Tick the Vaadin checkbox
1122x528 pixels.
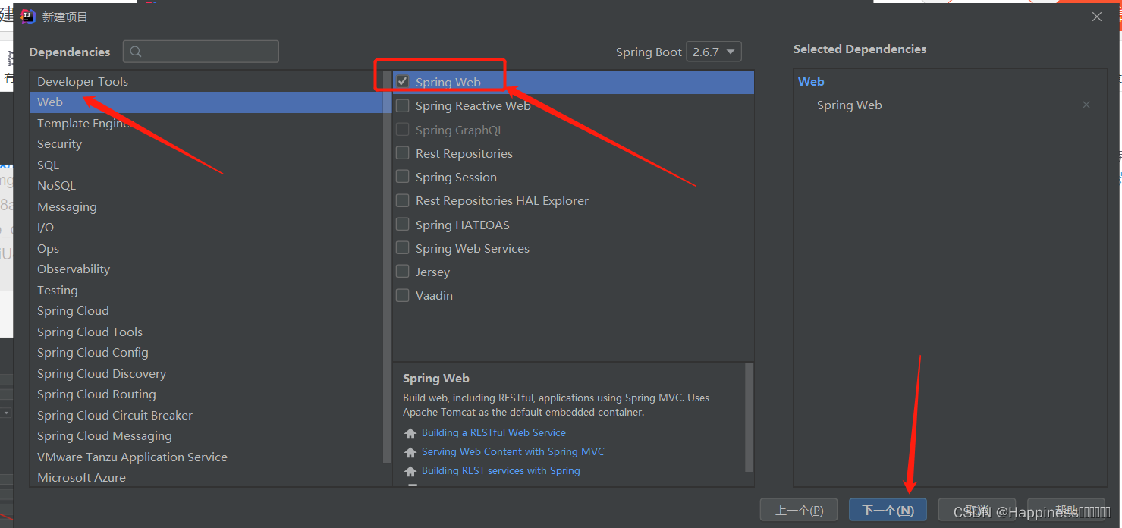click(x=403, y=295)
